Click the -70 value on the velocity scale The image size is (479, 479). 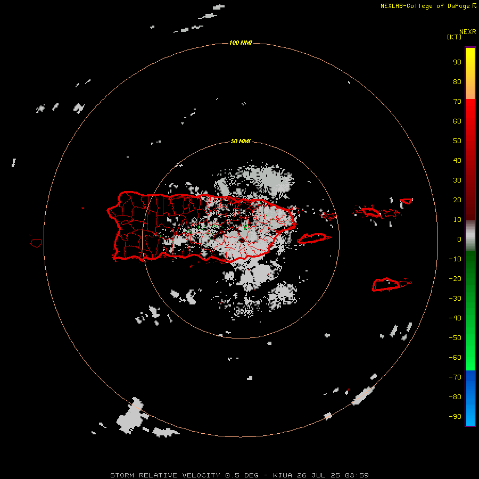455,377
